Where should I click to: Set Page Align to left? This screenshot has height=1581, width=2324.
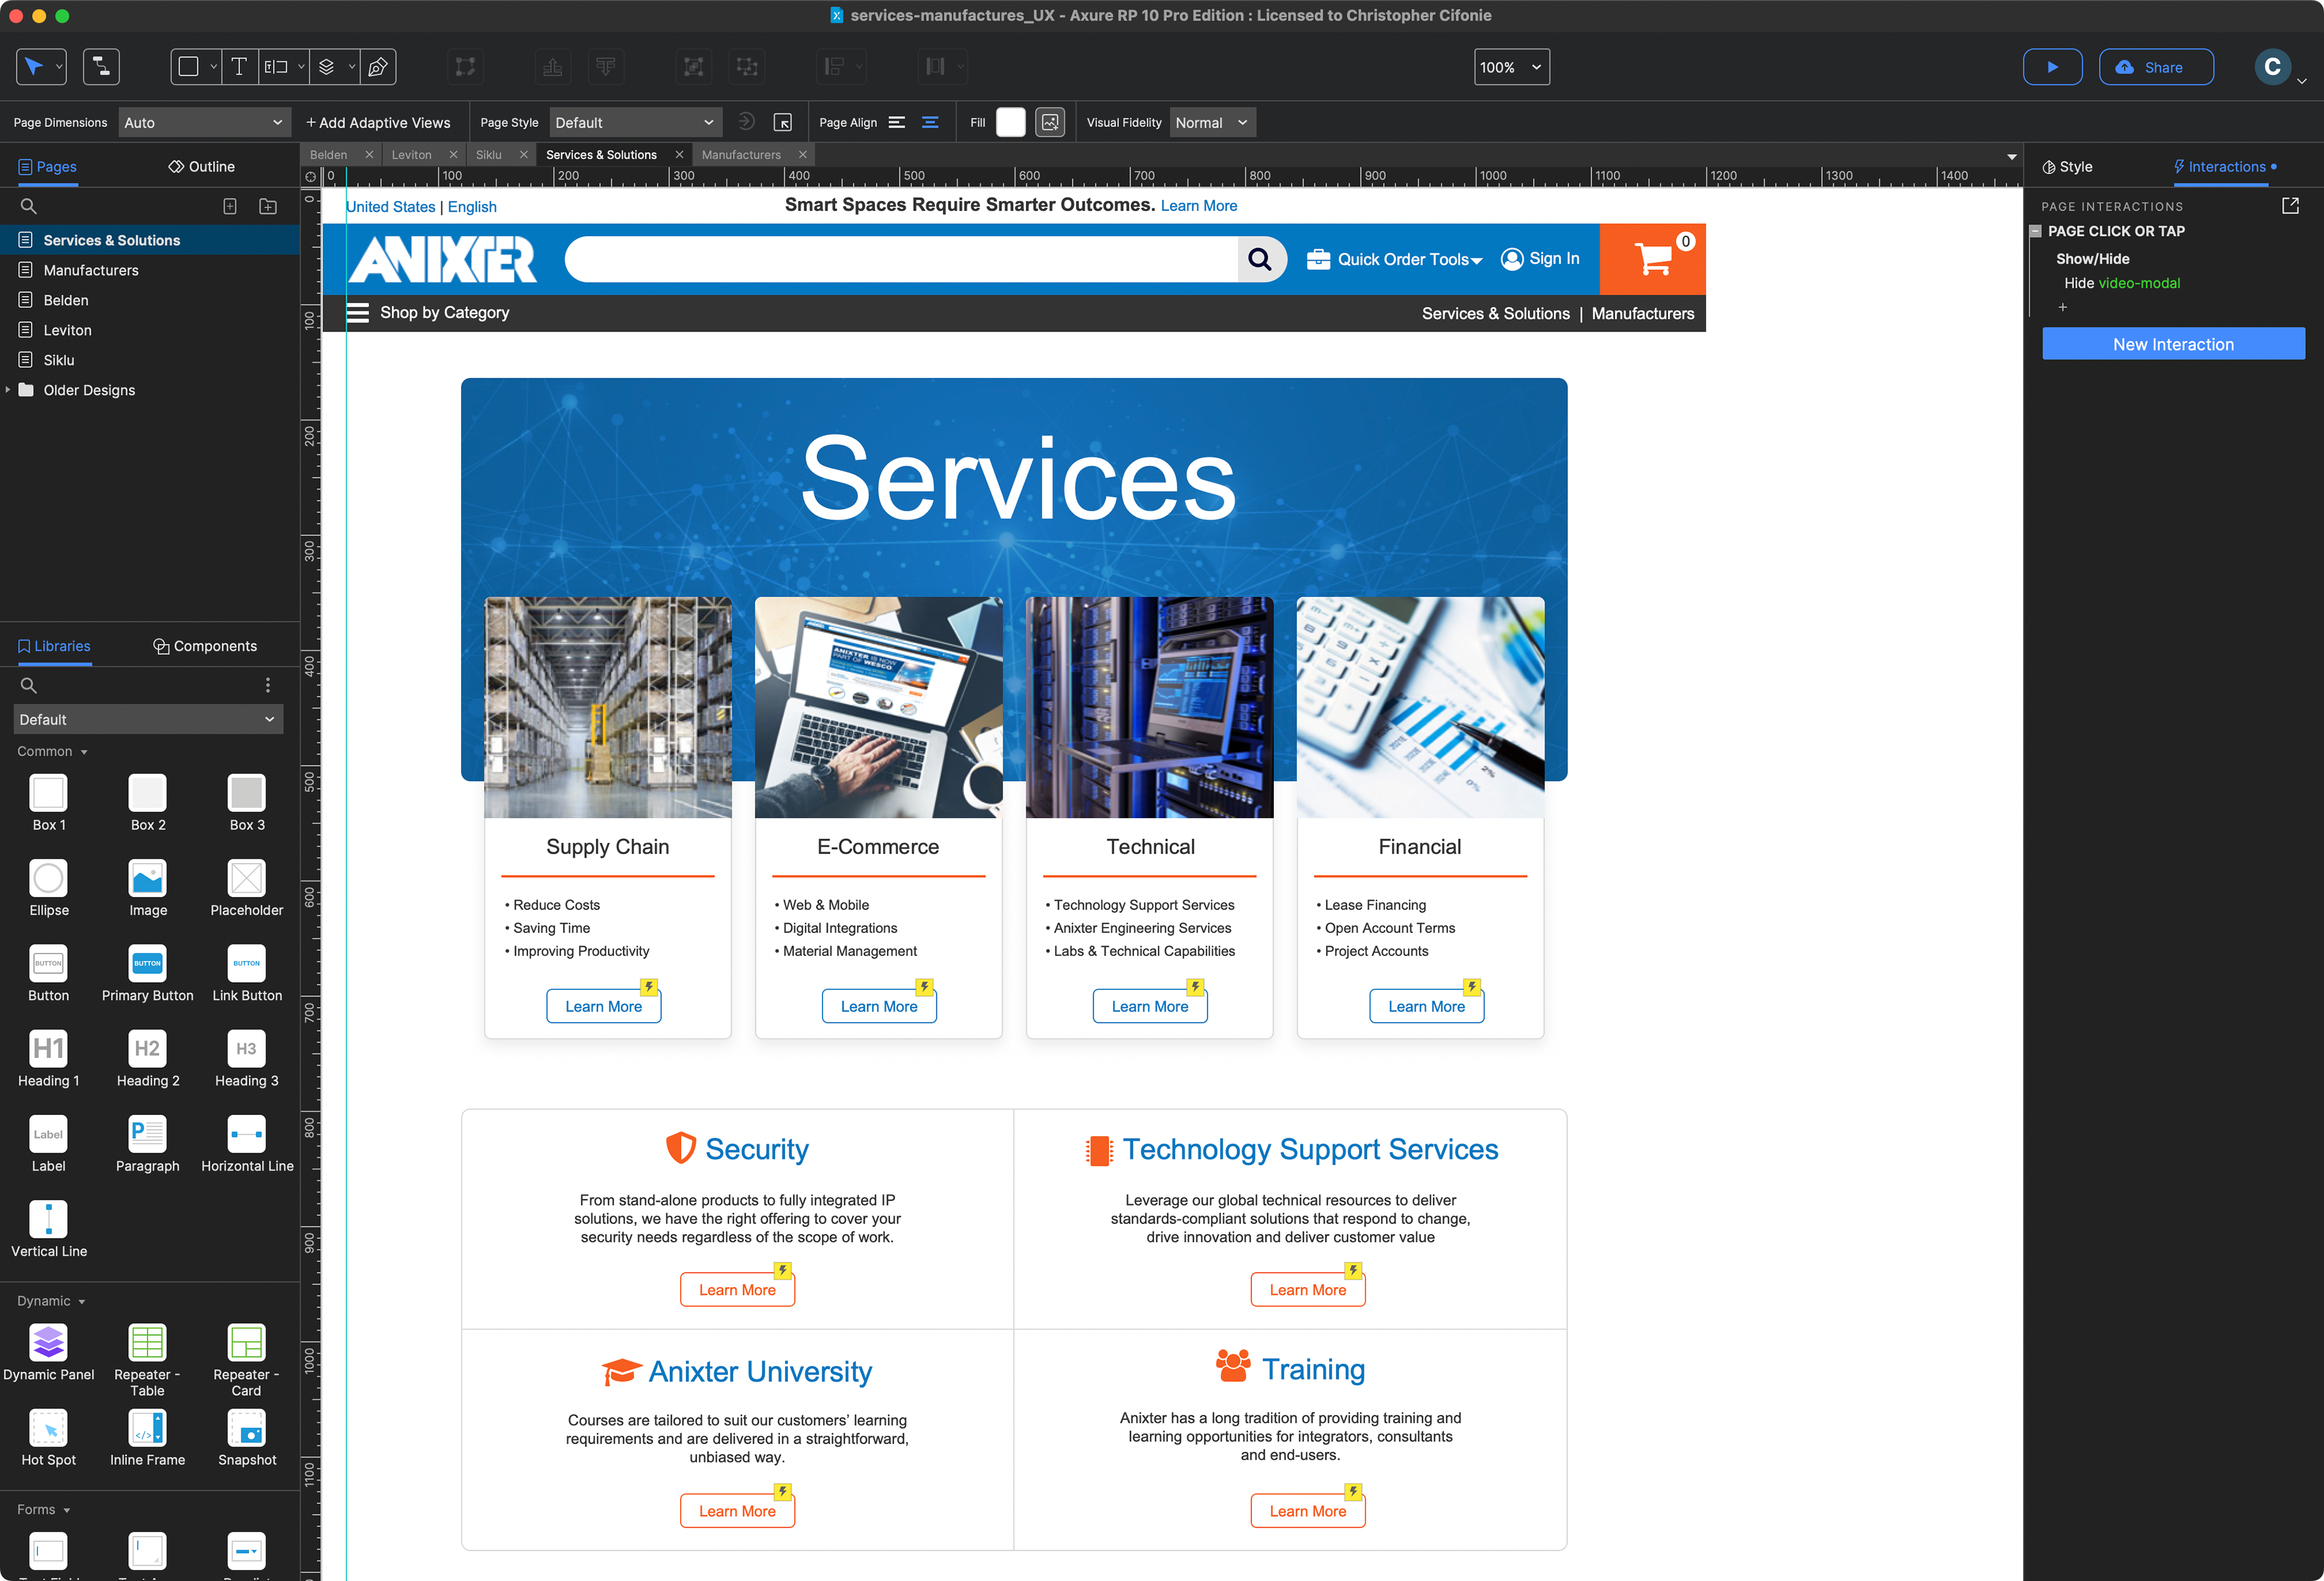click(x=897, y=123)
